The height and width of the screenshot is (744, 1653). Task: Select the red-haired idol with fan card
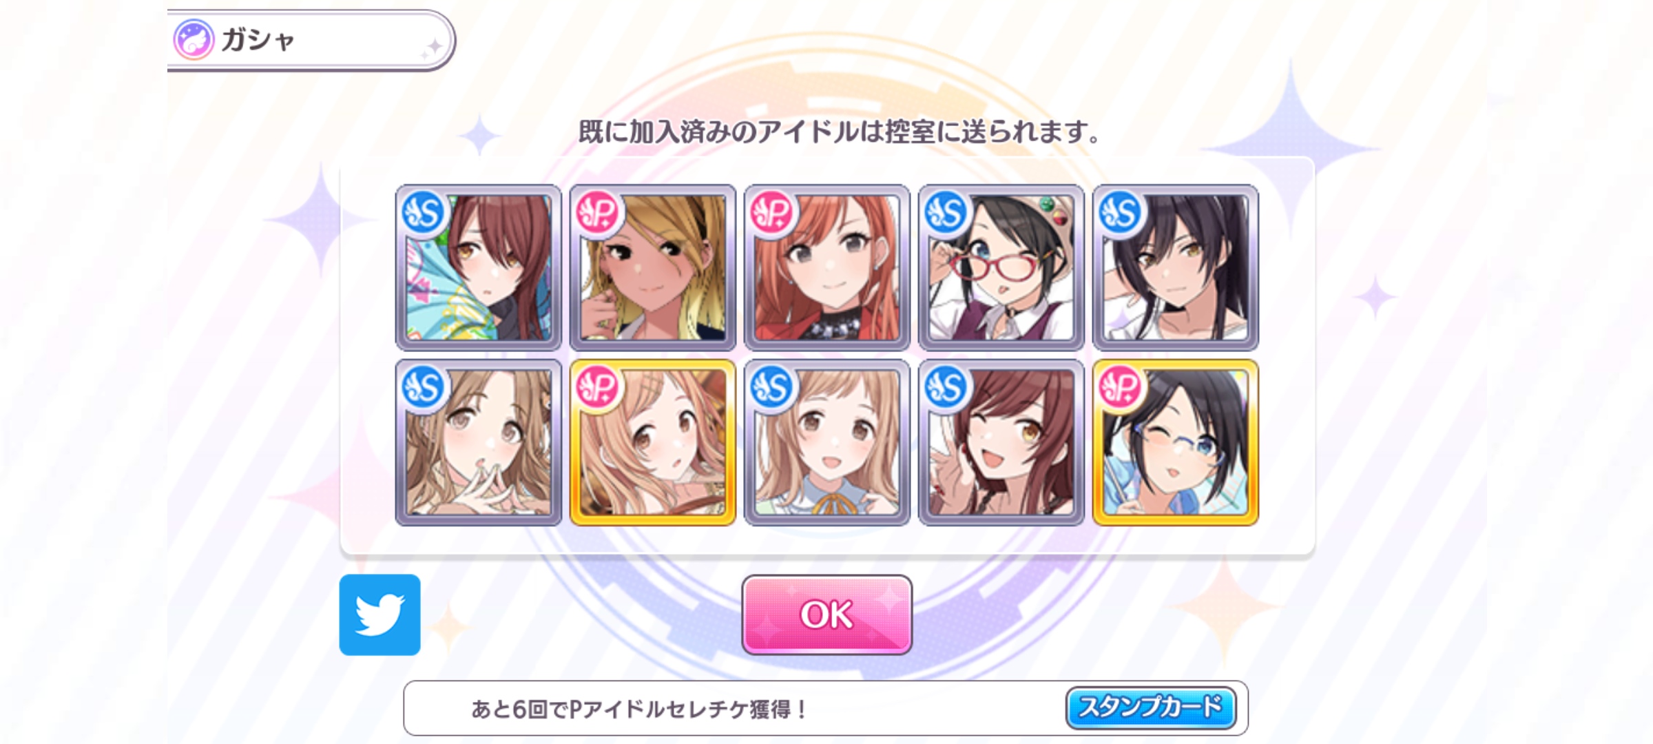point(479,267)
